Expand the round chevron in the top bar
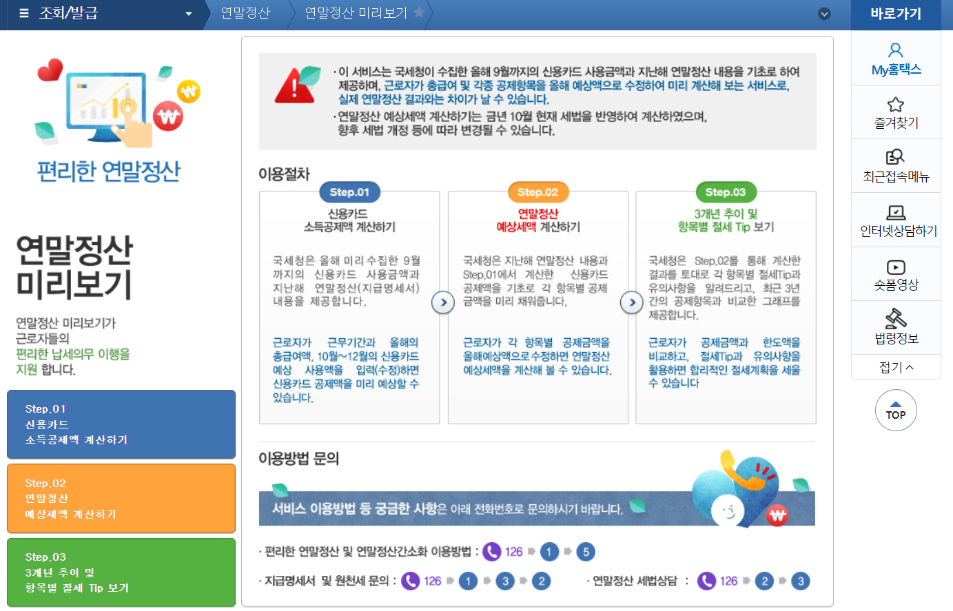Screen dimensions: 953x611 click(x=824, y=14)
